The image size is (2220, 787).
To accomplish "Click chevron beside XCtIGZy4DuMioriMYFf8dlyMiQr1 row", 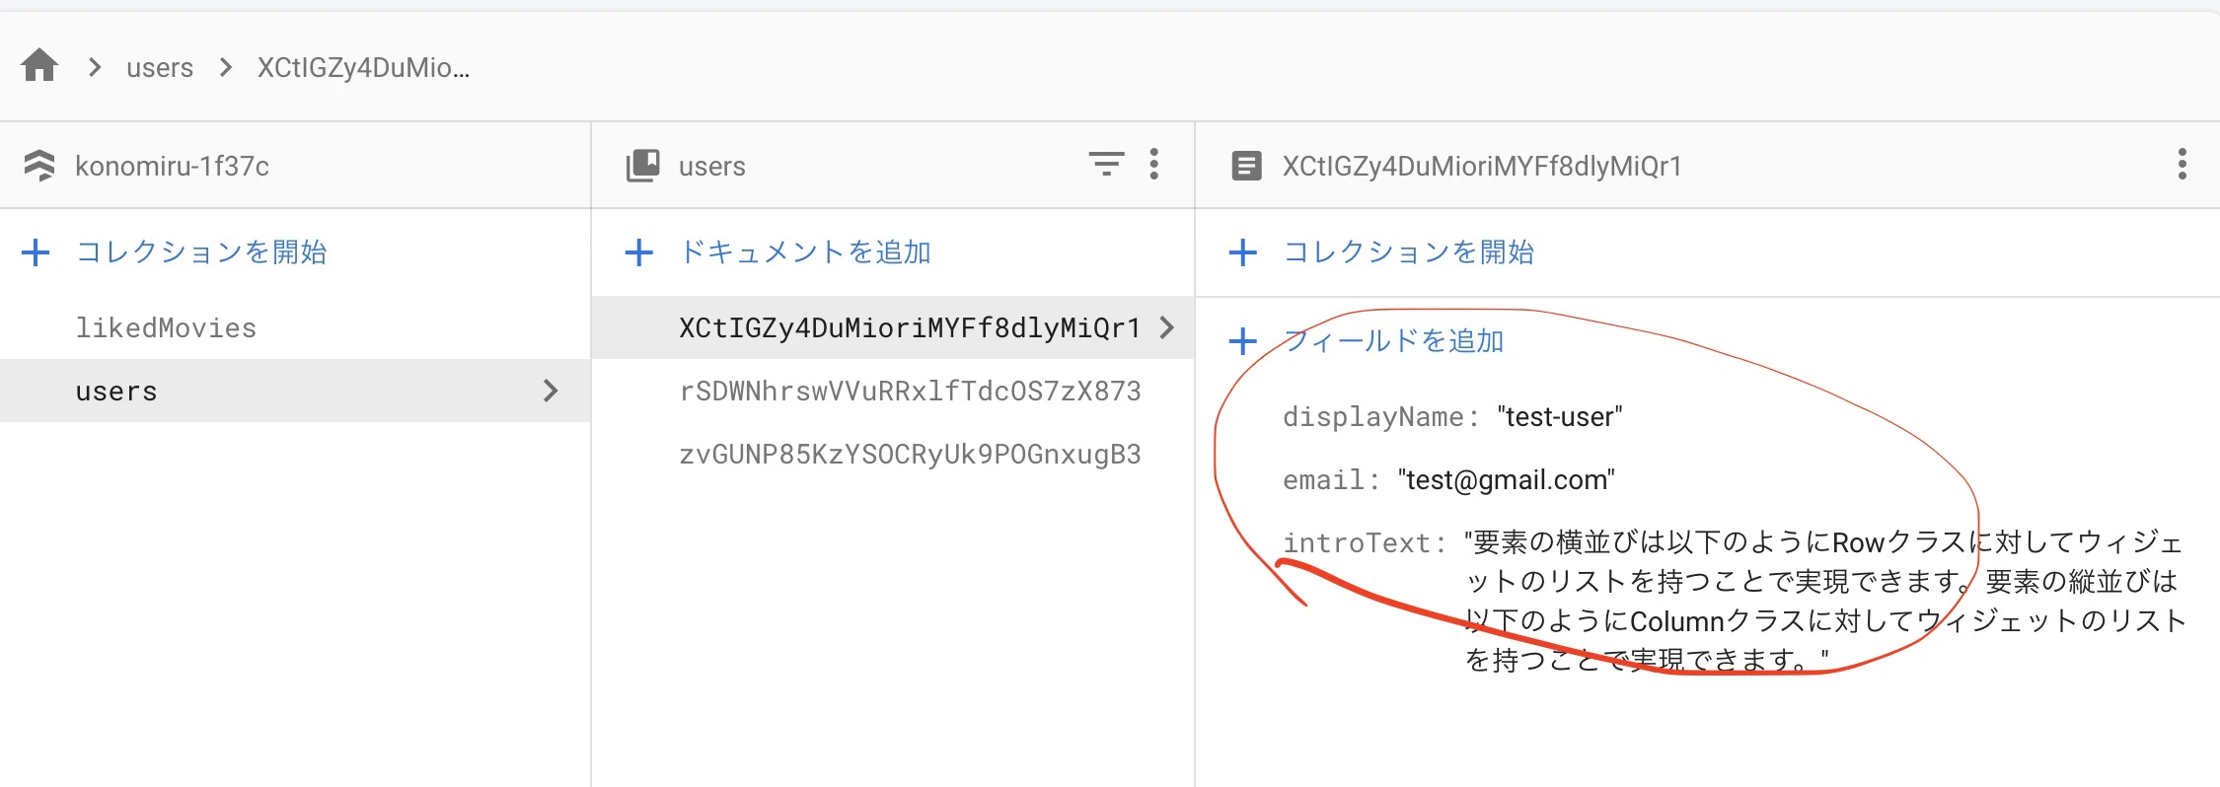I will pos(1167,327).
